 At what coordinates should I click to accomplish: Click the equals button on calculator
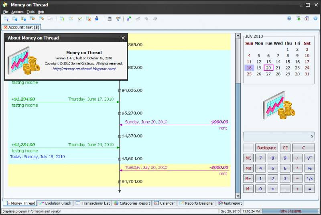pos(309,189)
